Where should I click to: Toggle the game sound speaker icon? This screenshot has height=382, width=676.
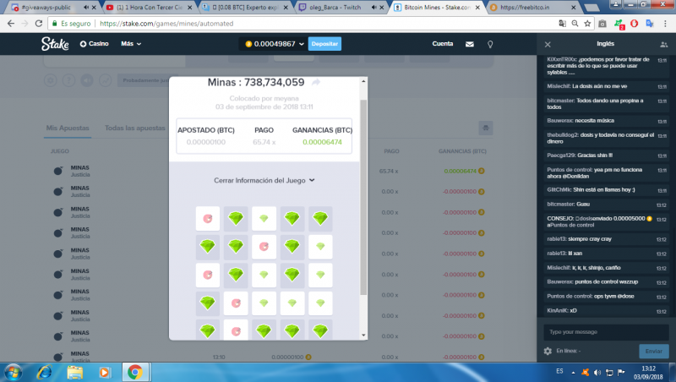click(87, 80)
